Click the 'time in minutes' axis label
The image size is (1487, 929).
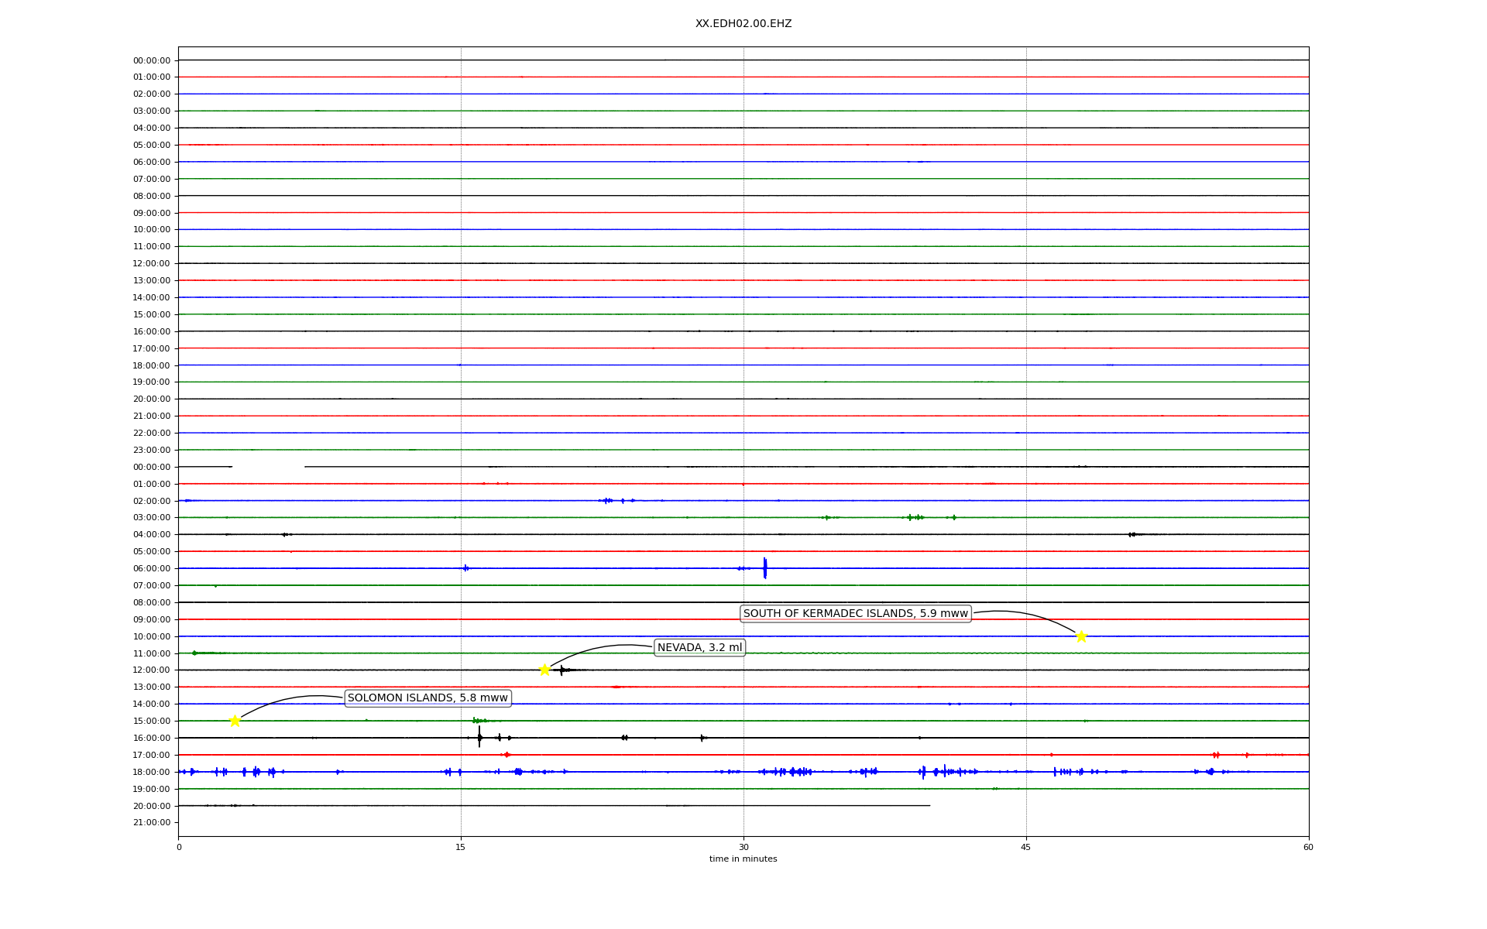click(x=743, y=859)
